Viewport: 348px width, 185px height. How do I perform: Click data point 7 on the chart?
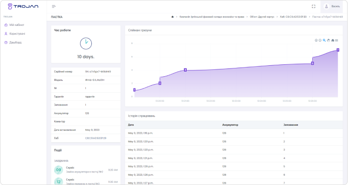[338, 50]
